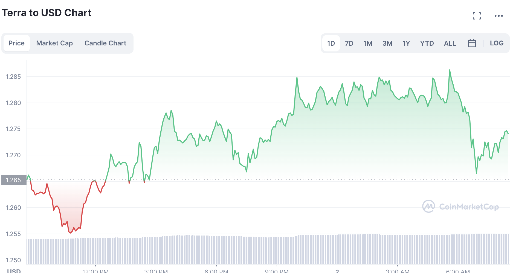The width and height of the screenshot is (510, 273).
Task: Choose the 1Y time range
Action: (406, 43)
